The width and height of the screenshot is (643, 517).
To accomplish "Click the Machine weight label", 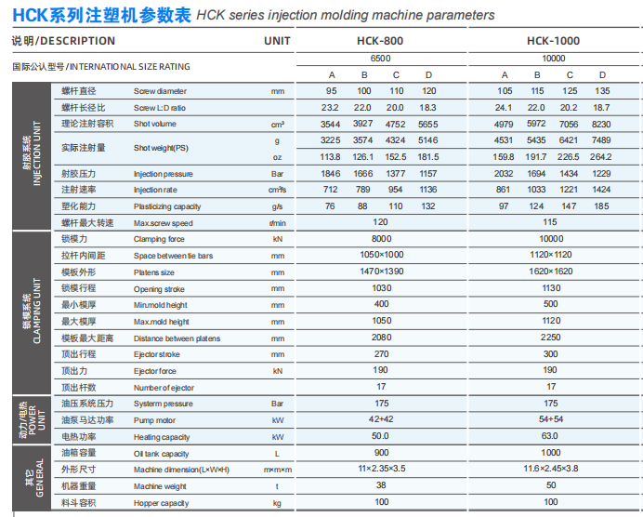I will [160, 486].
